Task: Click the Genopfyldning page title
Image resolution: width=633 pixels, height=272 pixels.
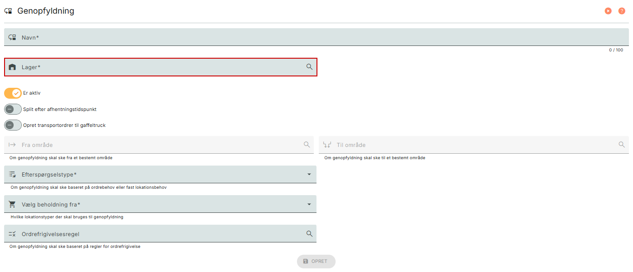Action: click(x=45, y=11)
